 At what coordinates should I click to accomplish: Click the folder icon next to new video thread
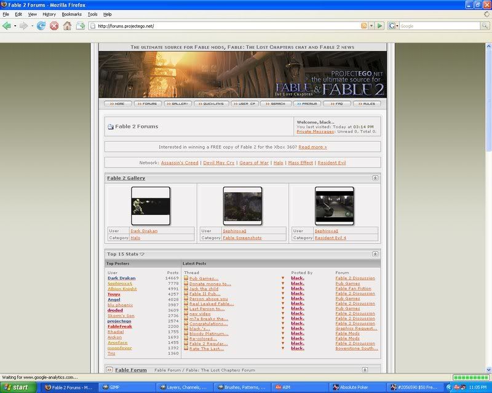pos(186,313)
